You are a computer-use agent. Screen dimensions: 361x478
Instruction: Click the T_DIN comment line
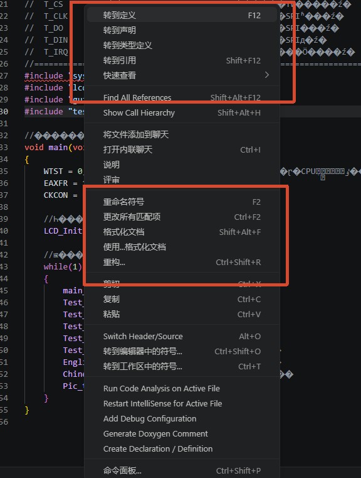(46, 40)
